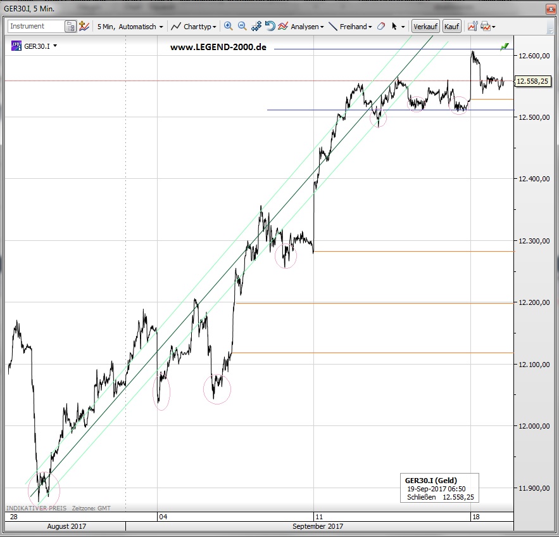Expand the print options dropdown arrow
Screen dimensions: 559x537
point(494,27)
